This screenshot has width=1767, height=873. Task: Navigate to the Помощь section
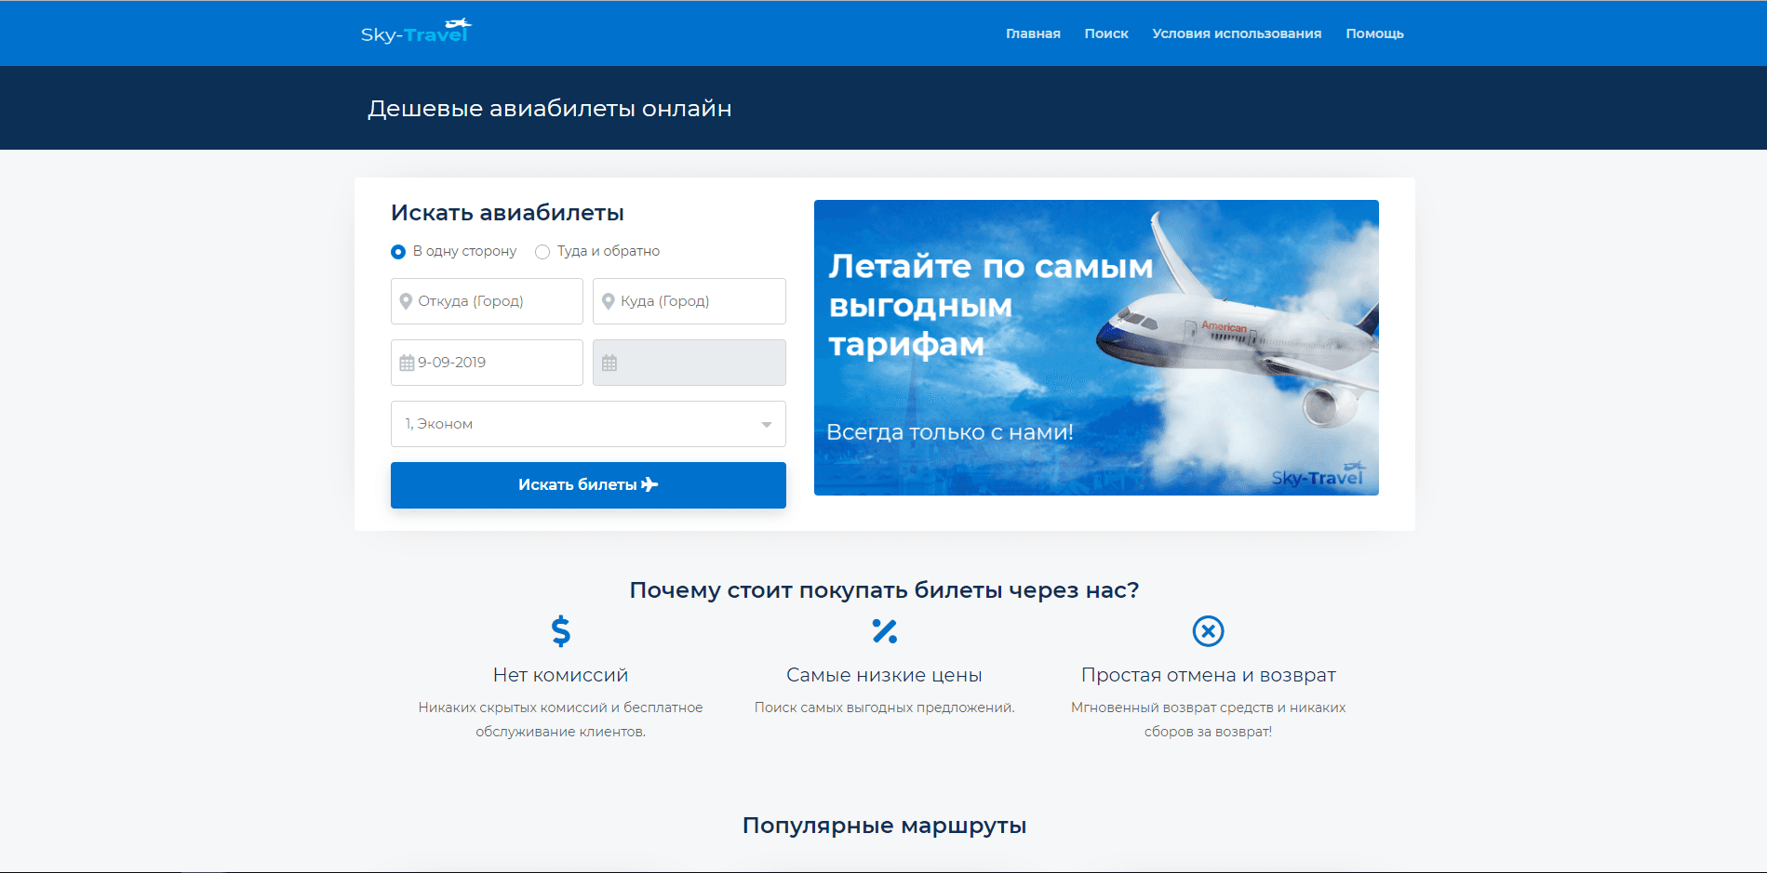[x=1374, y=33]
